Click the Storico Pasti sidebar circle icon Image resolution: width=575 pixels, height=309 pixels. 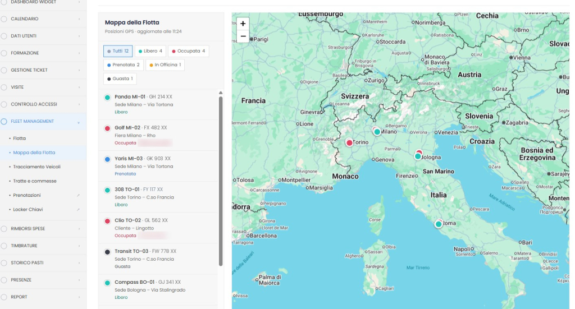[x=4, y=263]
